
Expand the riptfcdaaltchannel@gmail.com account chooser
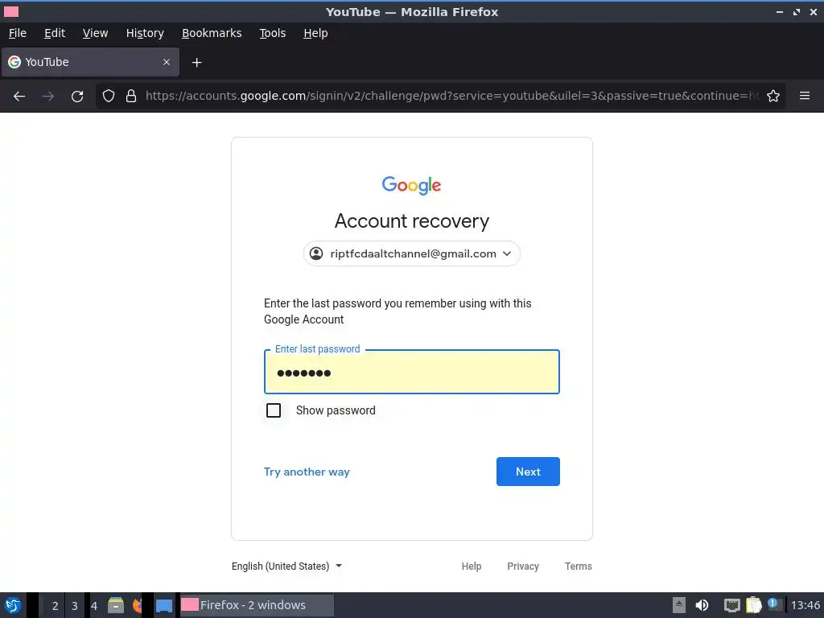pyautogui.click(x=411, y=253)
